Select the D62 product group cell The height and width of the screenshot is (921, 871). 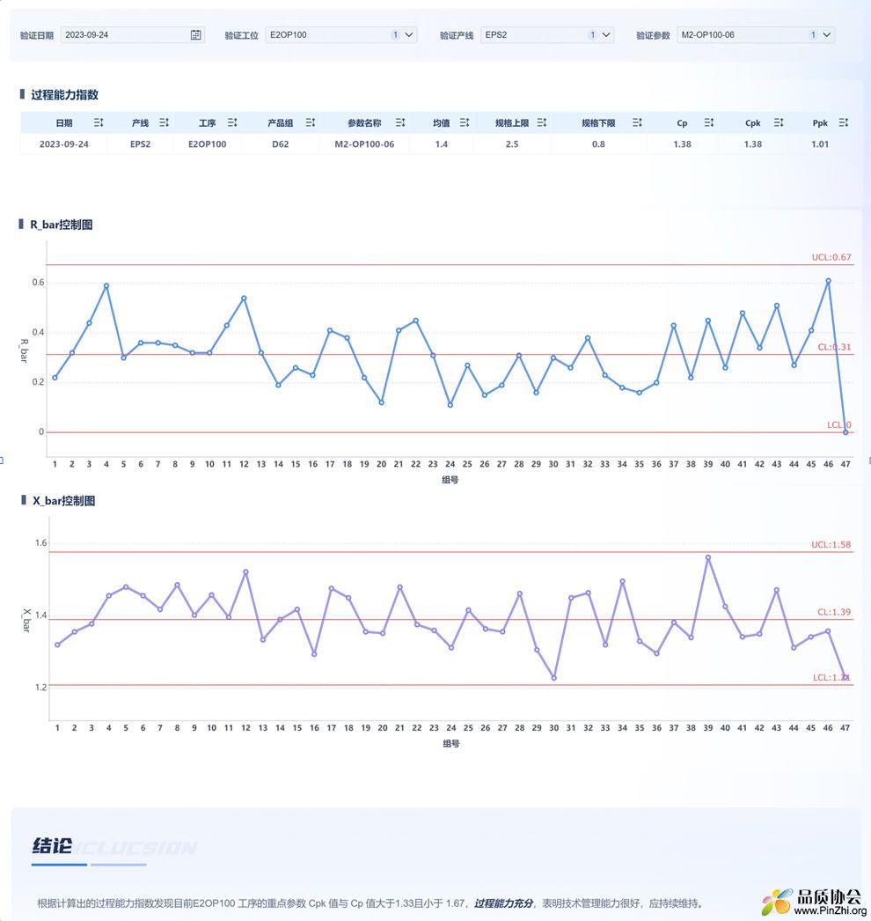[x=281, y=144]
